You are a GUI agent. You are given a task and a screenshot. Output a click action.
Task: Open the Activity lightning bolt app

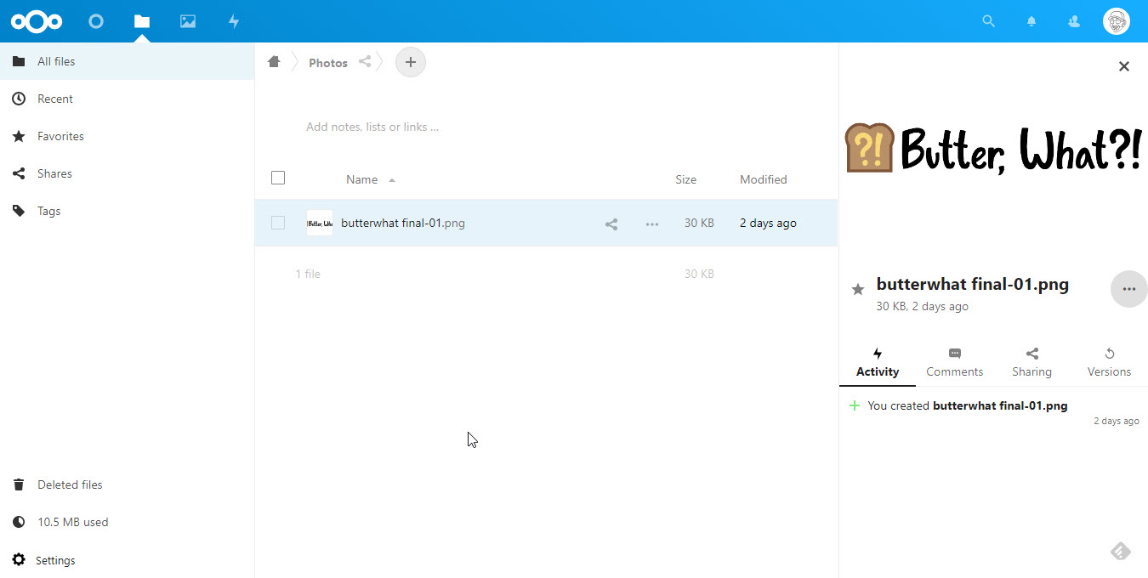(x=234, y=21)
